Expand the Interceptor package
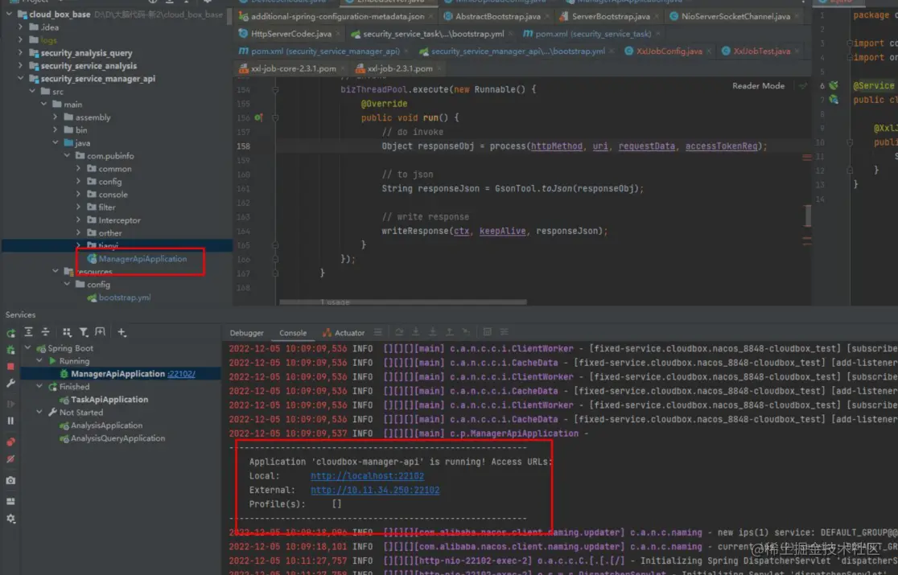The height and width of the screenshot is (575, 898). [x=79, y=220]
